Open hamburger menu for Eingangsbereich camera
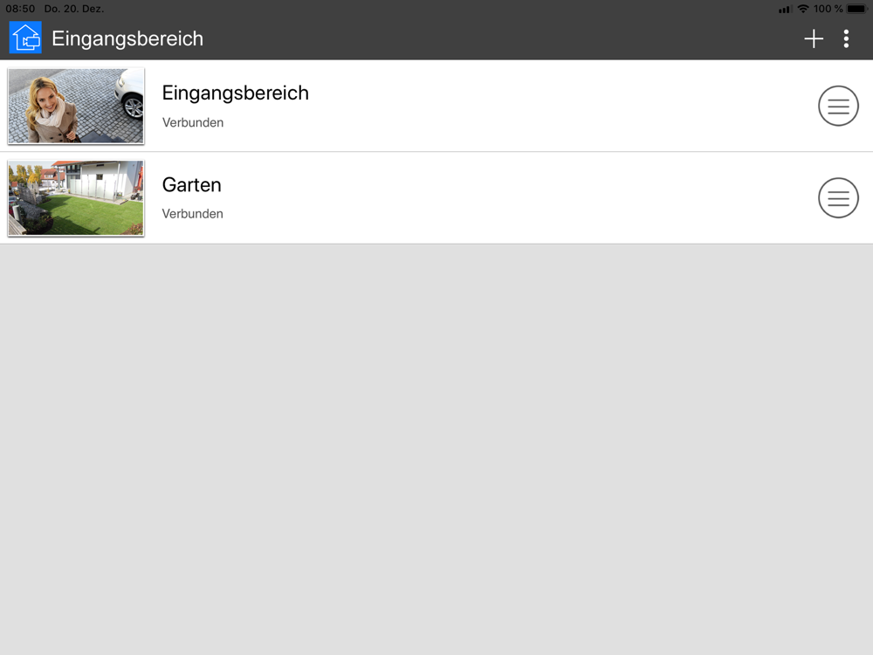Image resolution: width=873 pixels, height=655 pixels. tap(838, 106)
